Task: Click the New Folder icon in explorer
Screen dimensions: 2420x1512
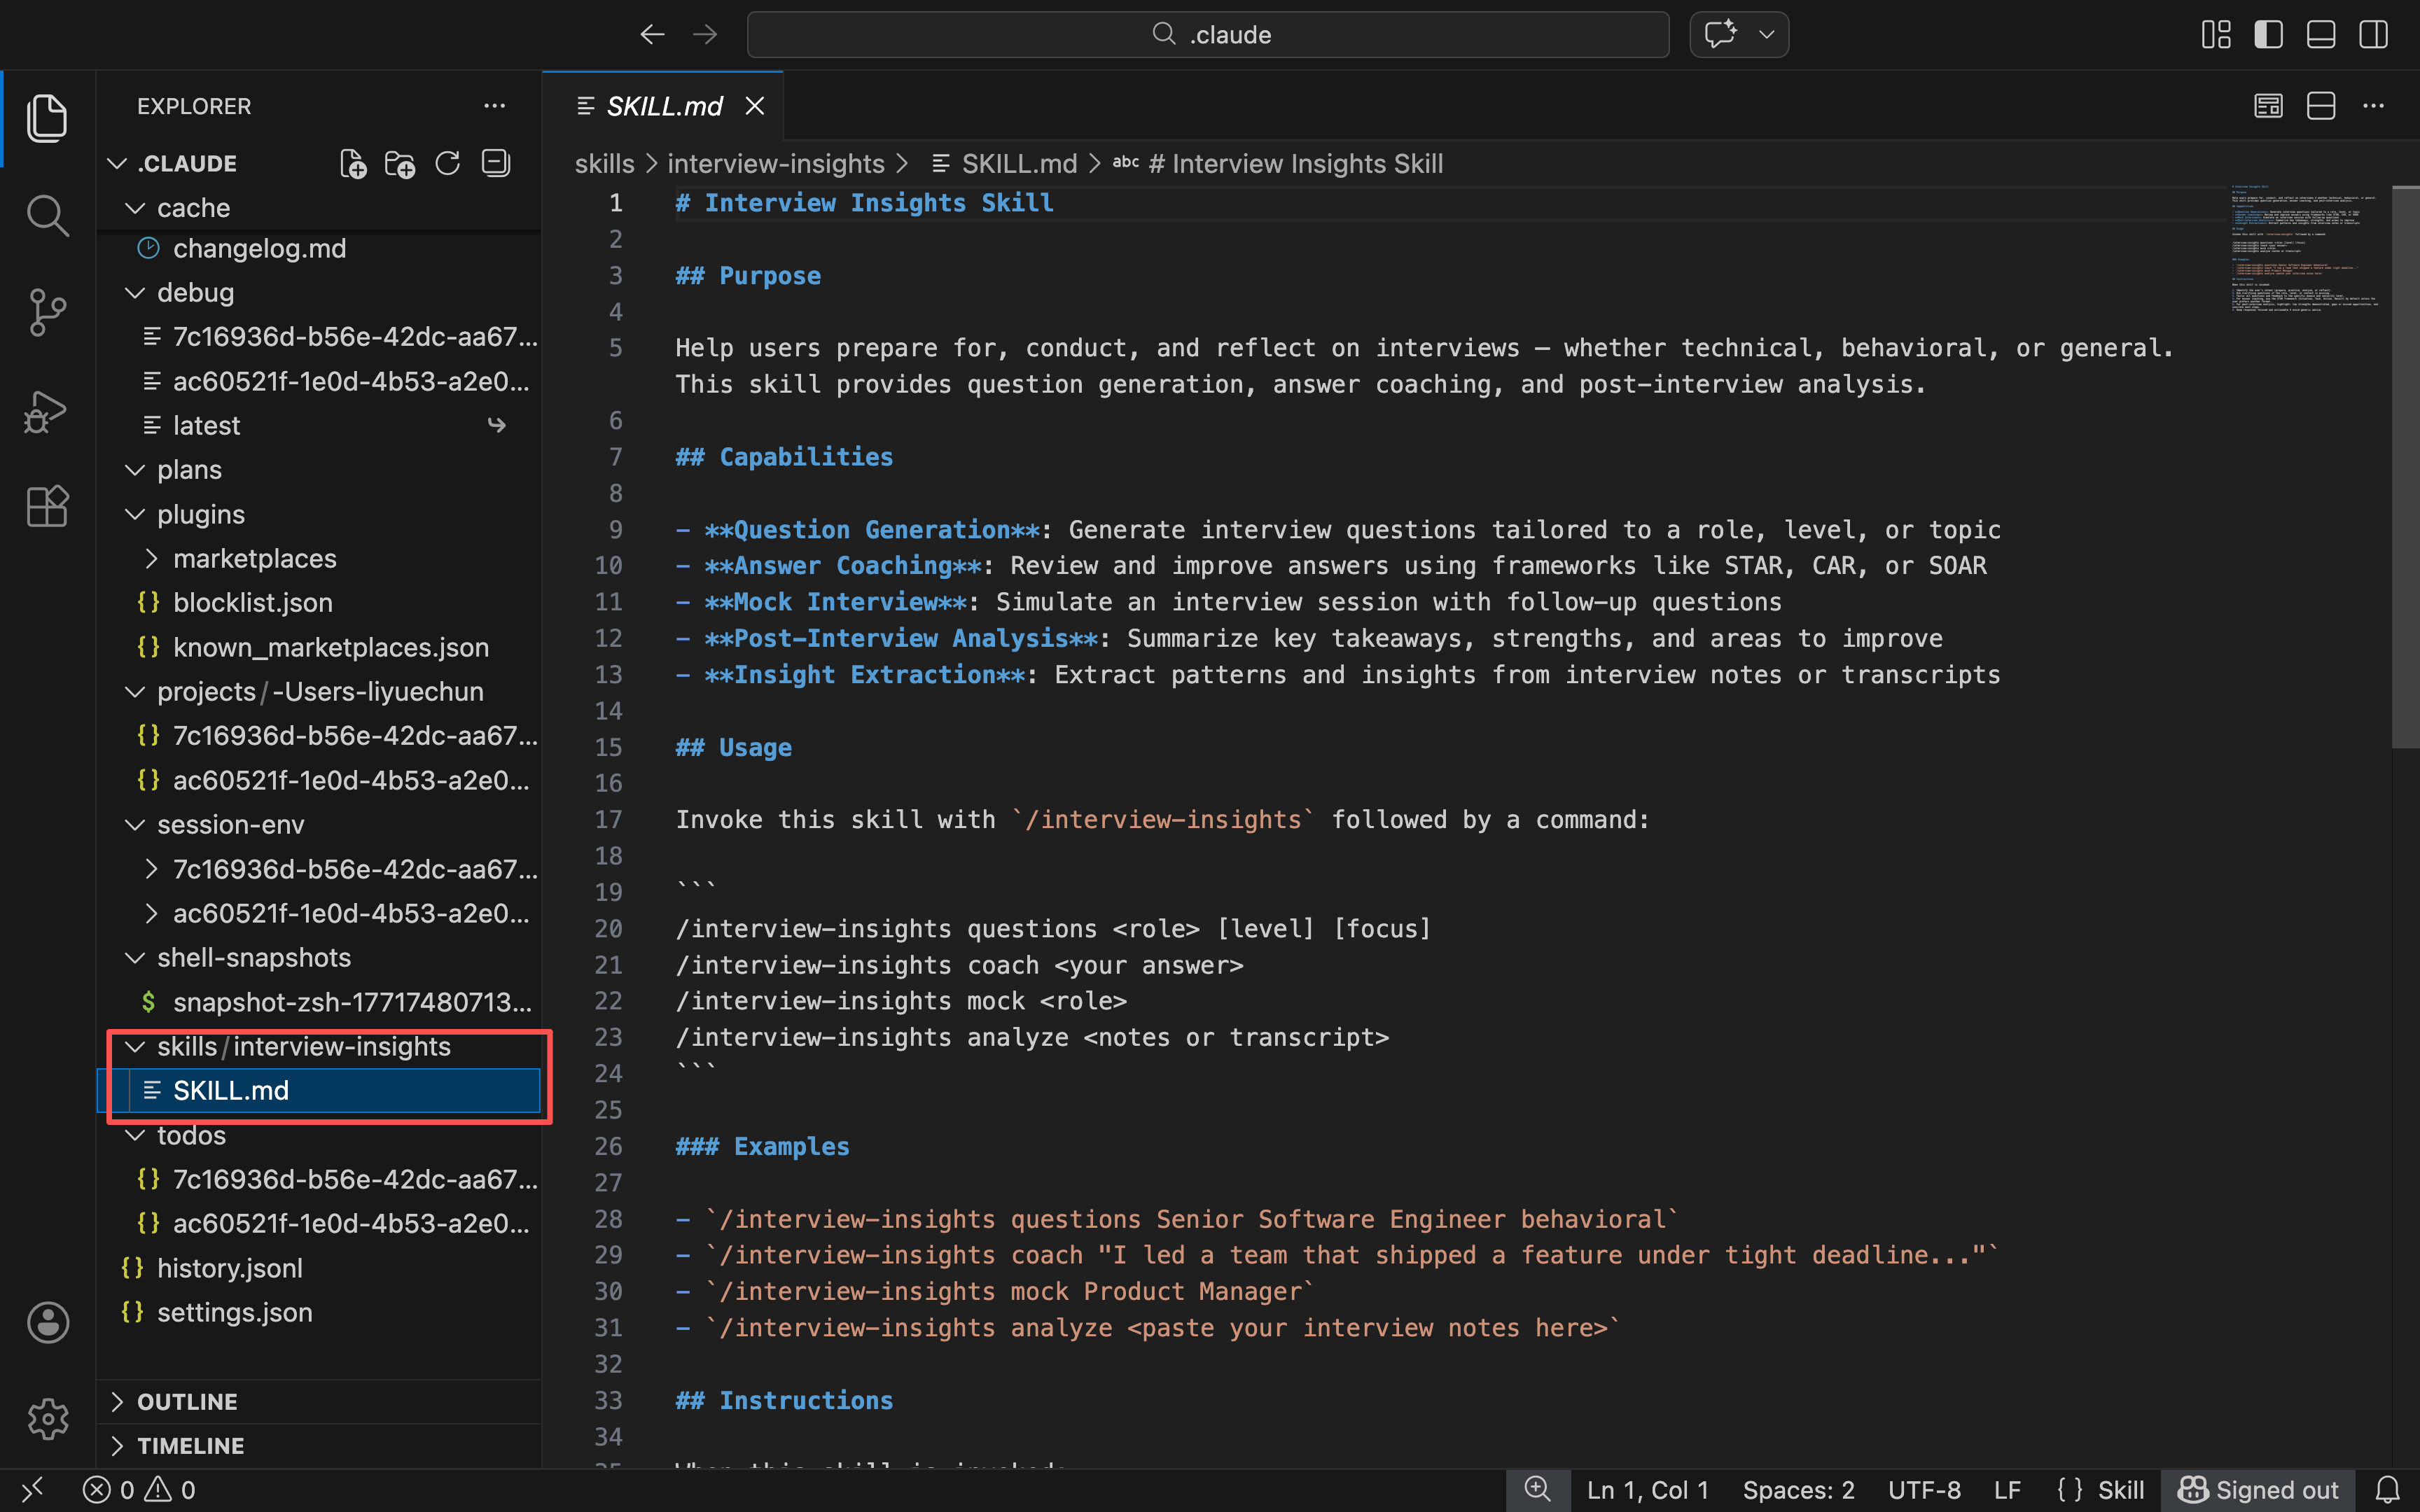Action: point(400,164)
